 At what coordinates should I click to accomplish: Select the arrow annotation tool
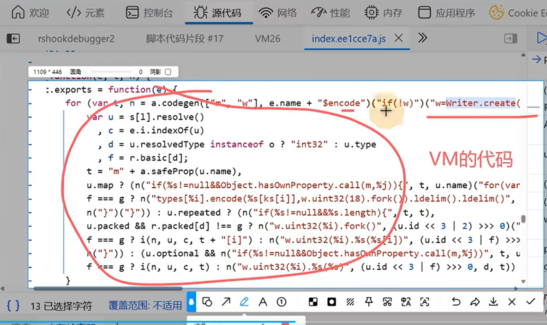tap(226, 301)
